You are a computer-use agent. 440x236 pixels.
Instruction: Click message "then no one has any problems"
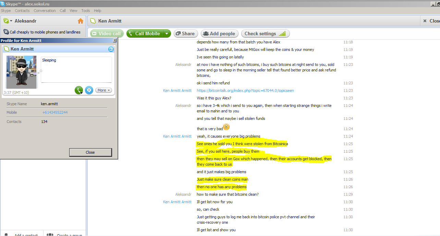point(222,187)
